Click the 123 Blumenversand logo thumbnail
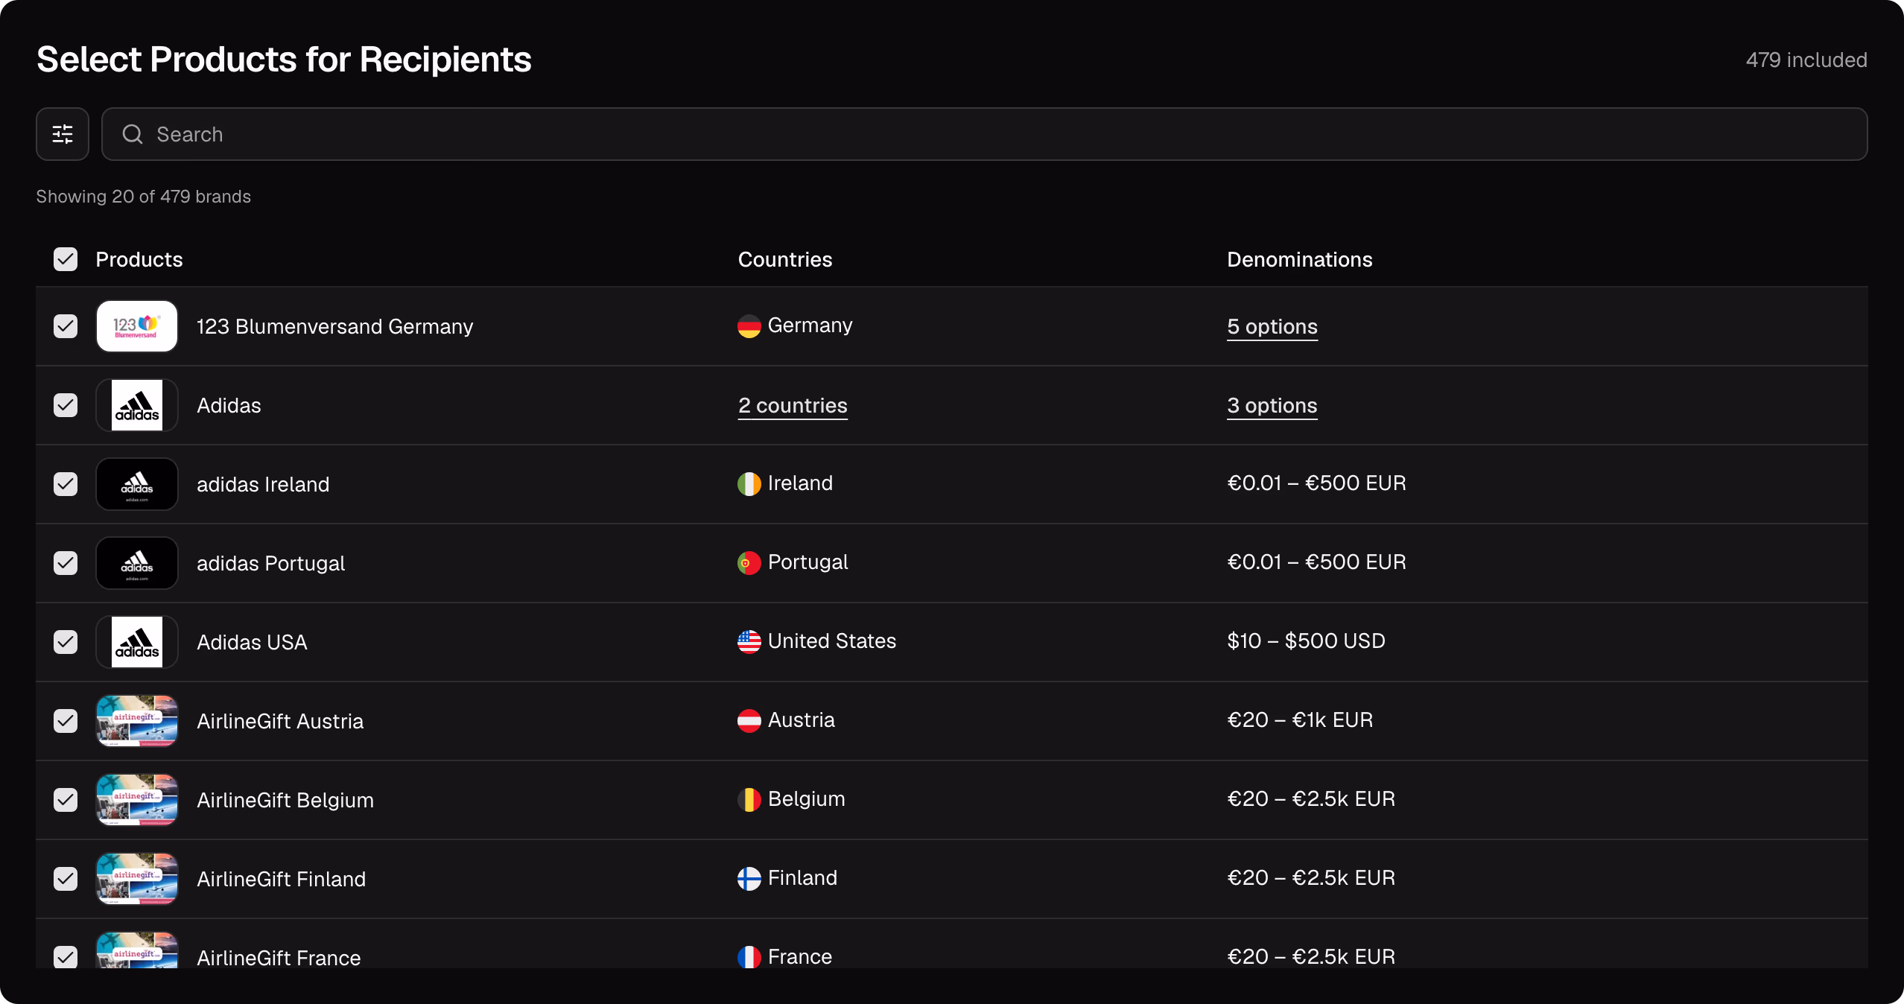 137,326
